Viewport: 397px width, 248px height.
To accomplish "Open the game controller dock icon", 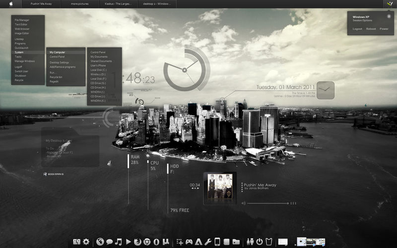I will click(x=189, y=242).
